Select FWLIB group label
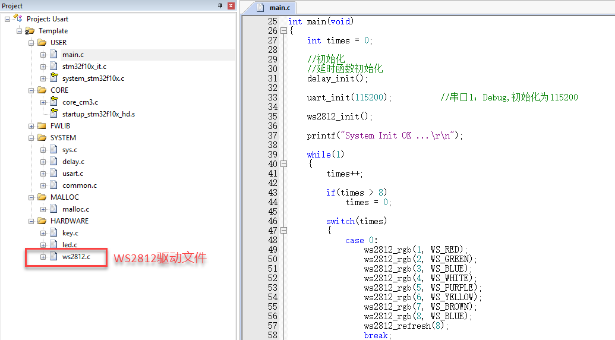Viewport: 615px width, 340px height. click(60, 126)
